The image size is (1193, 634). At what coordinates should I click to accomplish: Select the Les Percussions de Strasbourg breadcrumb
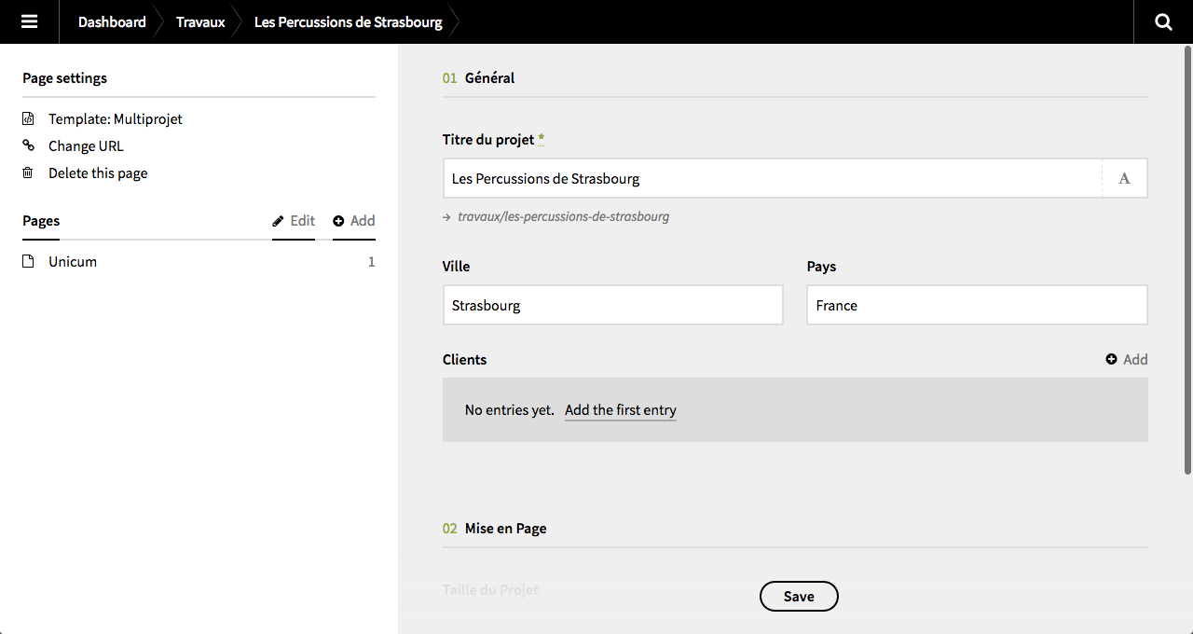[x=348, y=21]
